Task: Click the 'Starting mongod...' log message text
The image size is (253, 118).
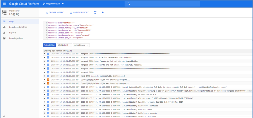Action: 105,83
